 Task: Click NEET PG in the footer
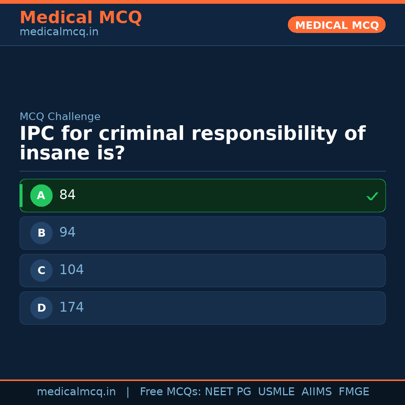pos(228,392)
